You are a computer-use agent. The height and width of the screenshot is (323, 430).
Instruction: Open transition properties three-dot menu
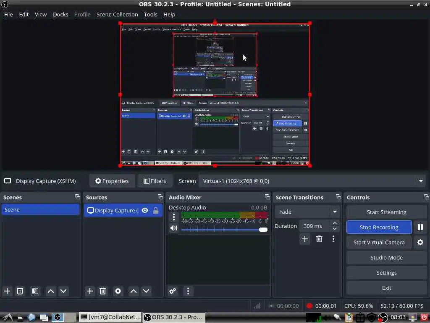click(x=333, y=239)
